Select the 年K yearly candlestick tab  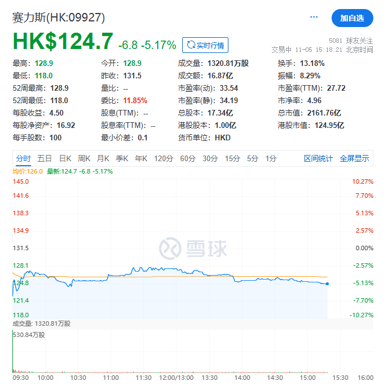[x=140, y=159]
